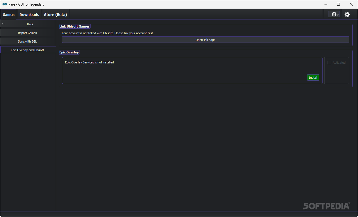Click the Epic Overlay group title

(x=69, y=52)
